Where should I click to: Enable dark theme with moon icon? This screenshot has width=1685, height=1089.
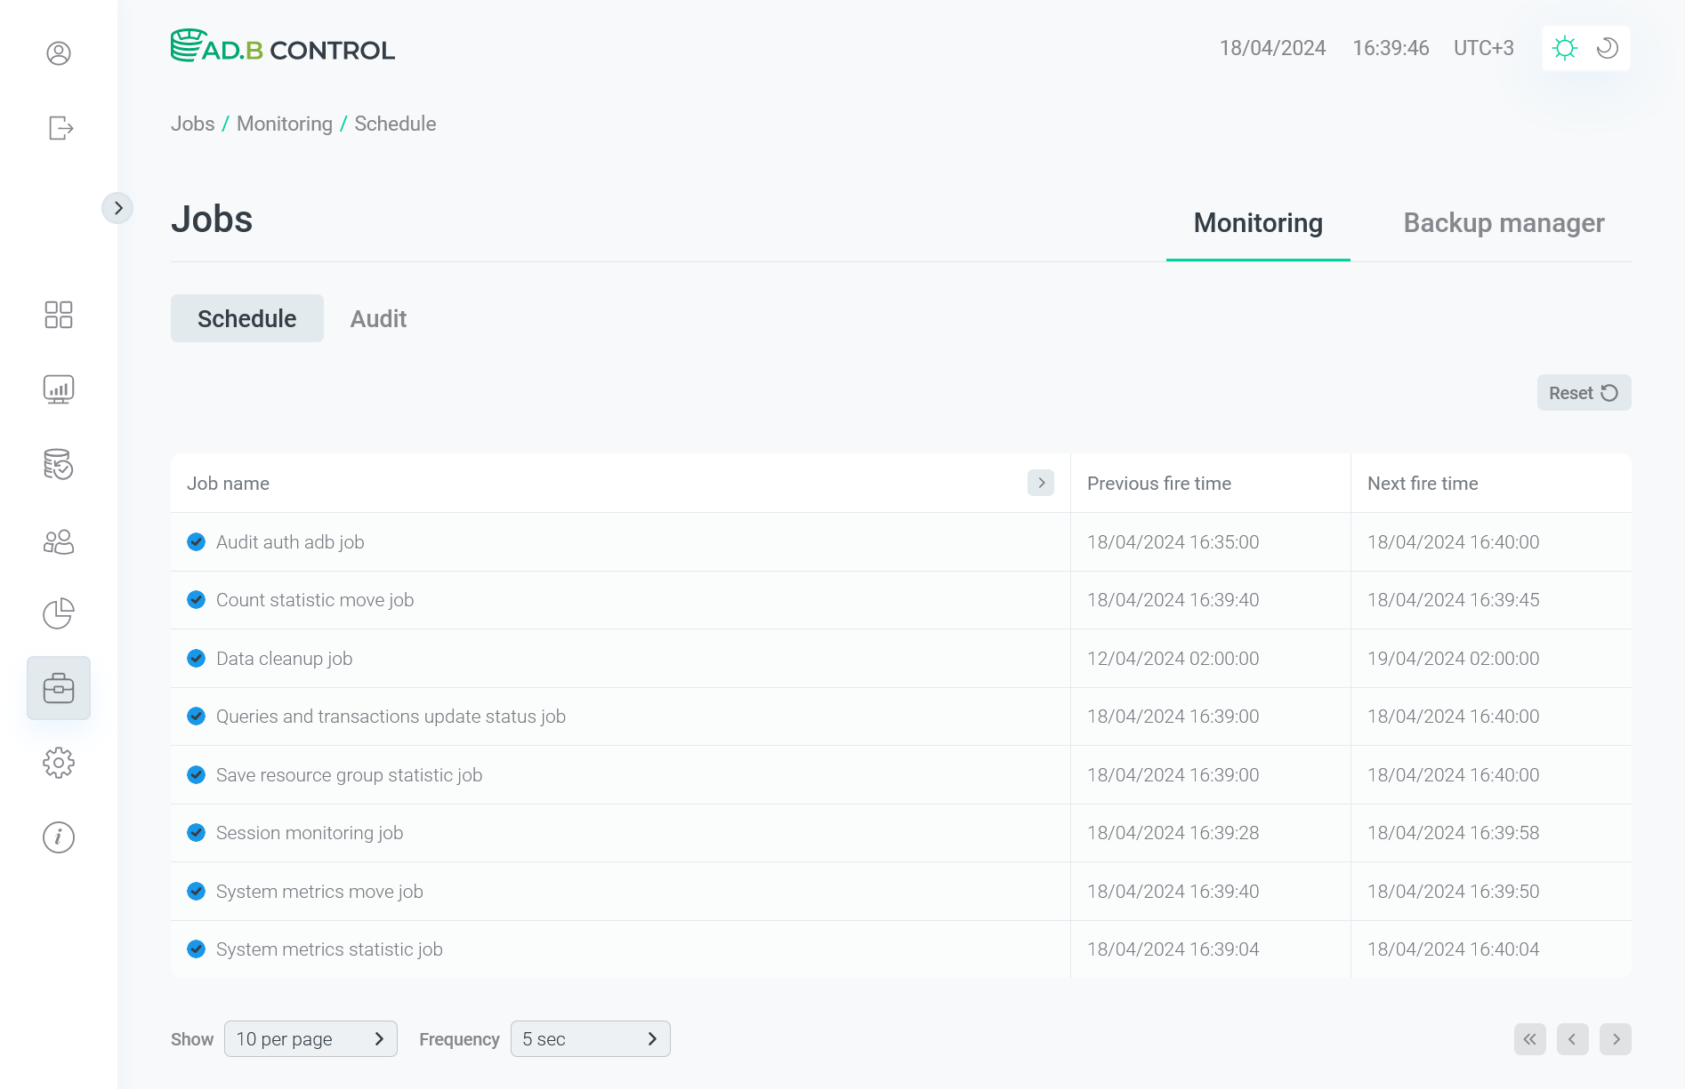click(1607, 48)
